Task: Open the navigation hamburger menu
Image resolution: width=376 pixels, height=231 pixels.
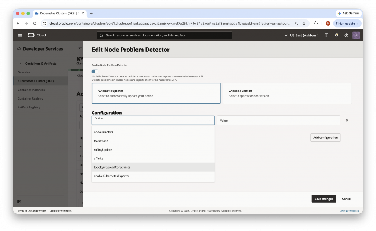Action: [x=20, y=35]
